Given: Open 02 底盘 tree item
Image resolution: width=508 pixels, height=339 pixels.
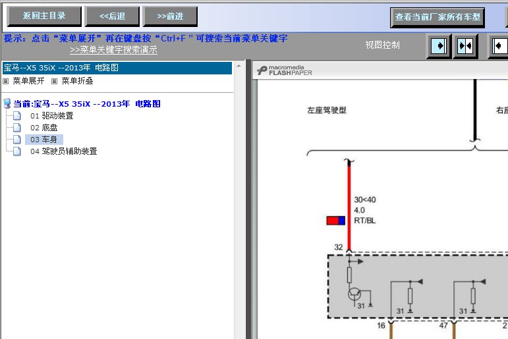Looking at the screenshot, I should (44, 128).
